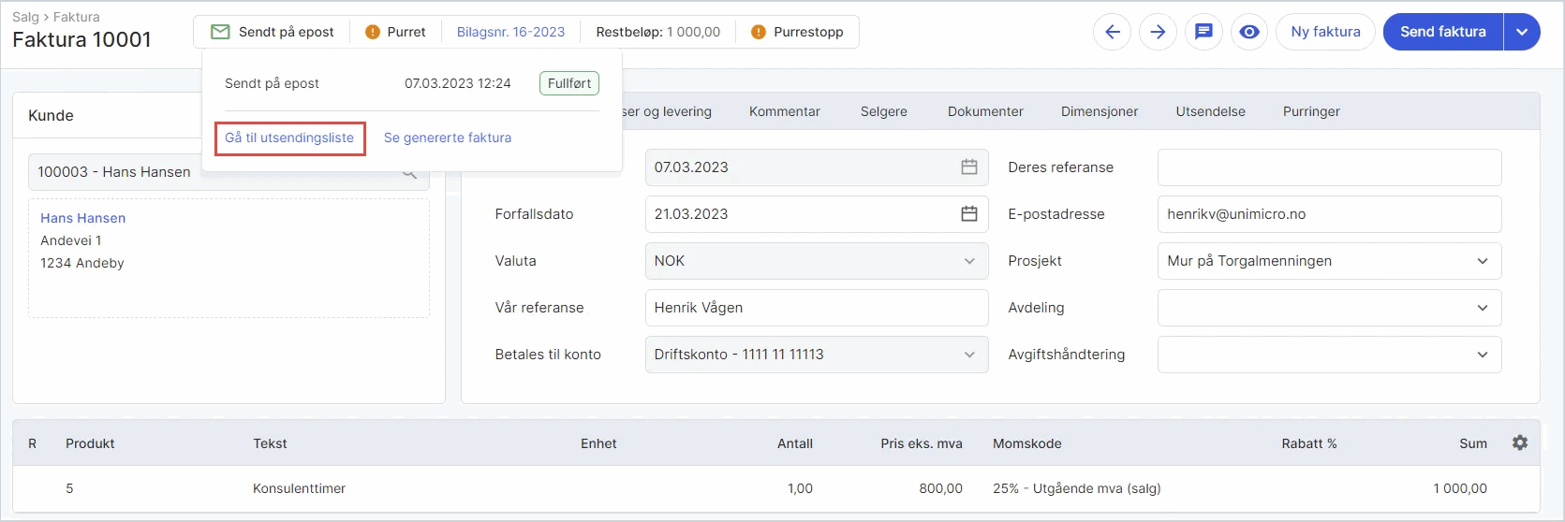The height and width of the screenshot is (522, 1565).
Task: Click the Pris eks. mva column header
Action: click(922, 443)
